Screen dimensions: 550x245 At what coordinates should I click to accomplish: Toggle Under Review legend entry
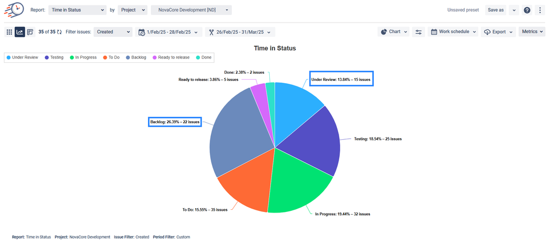point(22,58)
